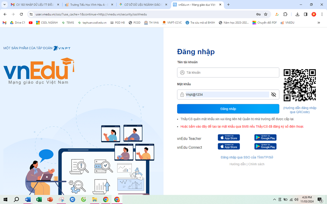The width and height of the screenshot is (327, 204).
Task: Open the PCGD bookmark
Action: tap(135, 23)
